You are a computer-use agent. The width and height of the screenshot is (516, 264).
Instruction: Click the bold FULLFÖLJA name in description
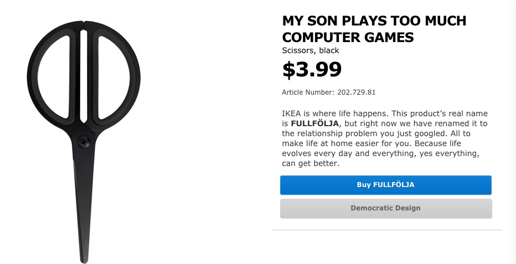(x=314, y=123)
